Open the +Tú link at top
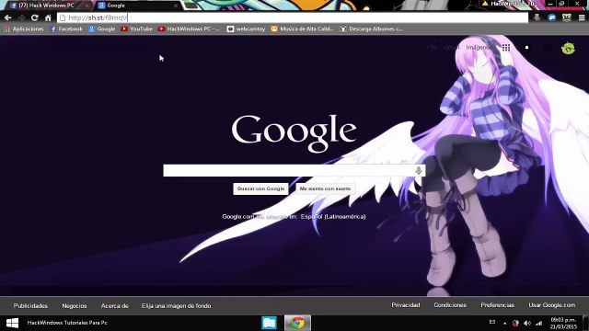 [x=432, y=47]
